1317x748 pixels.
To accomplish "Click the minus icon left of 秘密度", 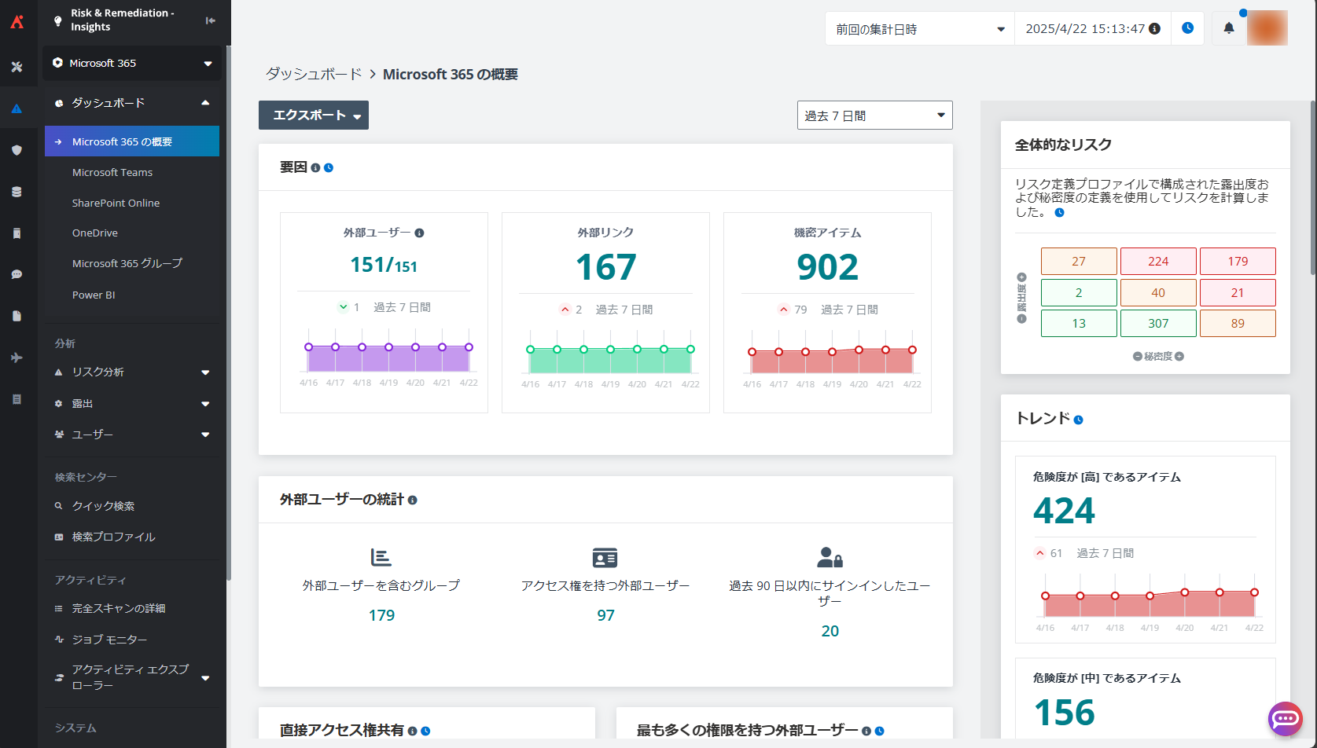I will [1137, 357].
